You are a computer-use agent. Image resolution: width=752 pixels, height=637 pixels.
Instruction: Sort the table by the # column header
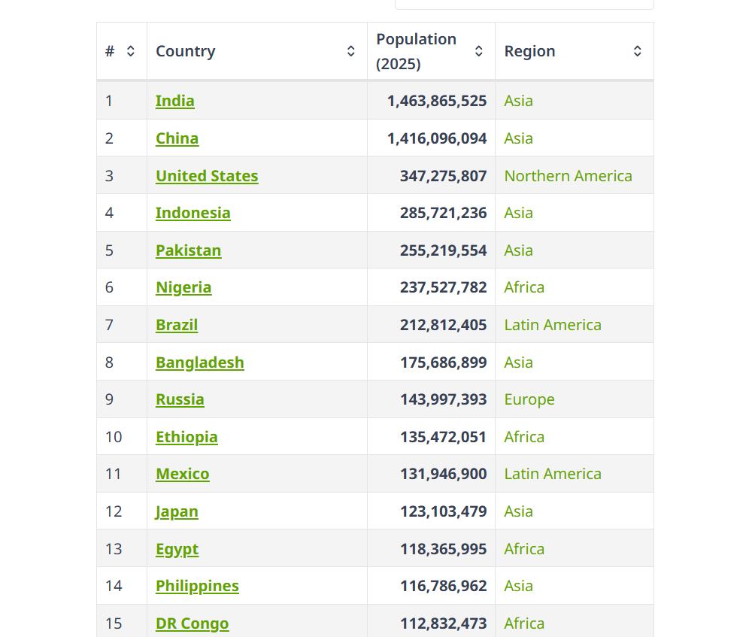110,50
